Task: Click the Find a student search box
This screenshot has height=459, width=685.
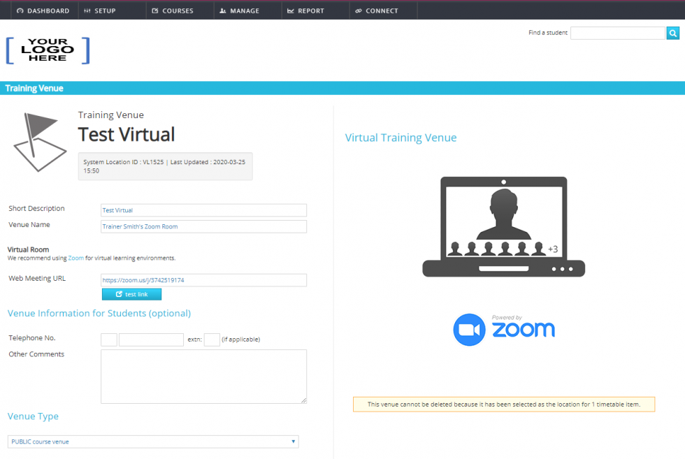Action: (x=618, y=33)
